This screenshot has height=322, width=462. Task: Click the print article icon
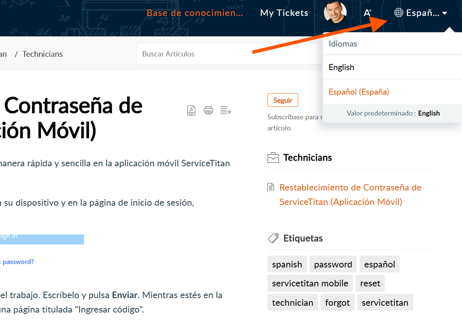[208, 110]
